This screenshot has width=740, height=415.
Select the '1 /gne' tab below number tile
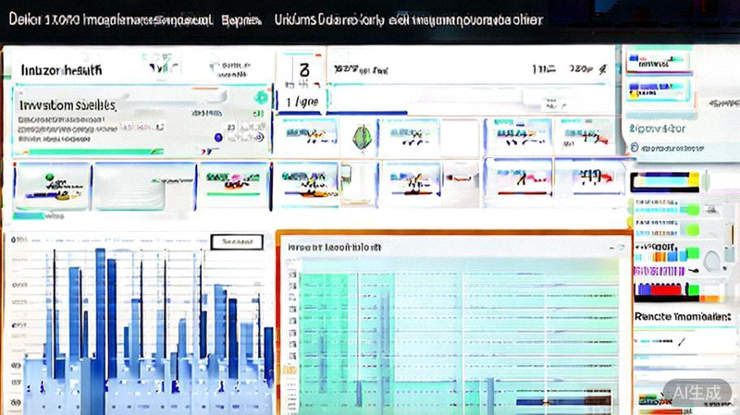coord(301,101)
